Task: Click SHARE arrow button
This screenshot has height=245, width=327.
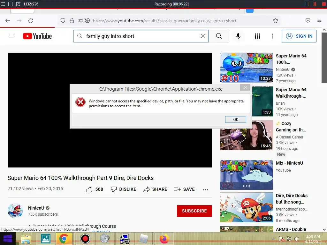Action: click(156, 189)
